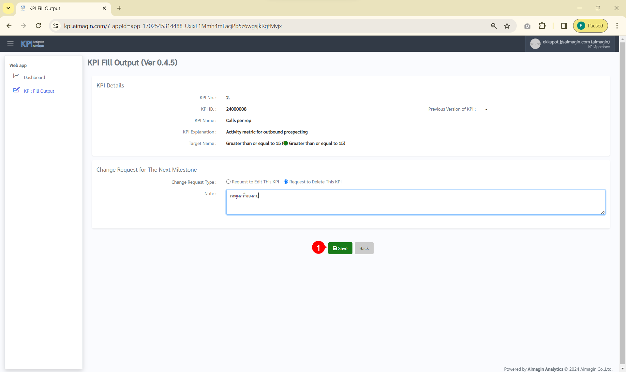Viewport: 626px width, 372px height.
Task: Click the Back button
Action: [364, 248]
